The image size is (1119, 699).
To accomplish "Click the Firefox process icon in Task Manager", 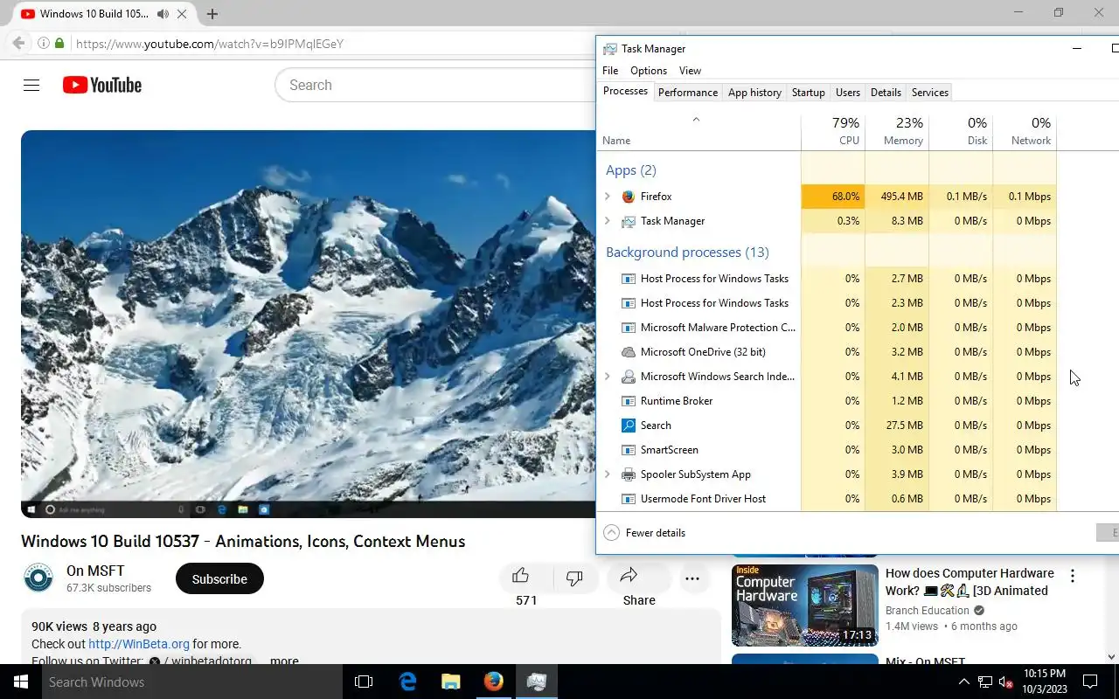I will pos(628,197).
